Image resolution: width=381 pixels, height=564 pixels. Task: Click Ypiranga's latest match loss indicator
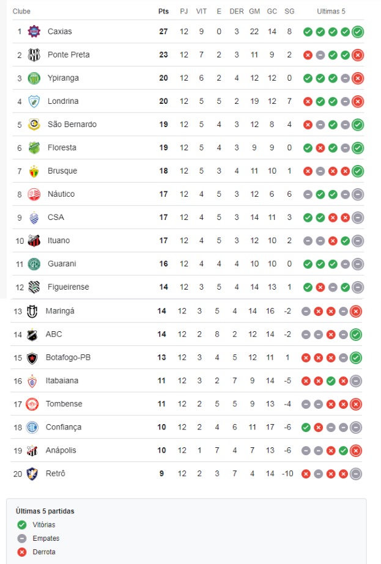358,78
